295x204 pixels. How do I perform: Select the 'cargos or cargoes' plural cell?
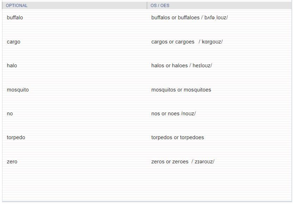click(x=187, y=42)
